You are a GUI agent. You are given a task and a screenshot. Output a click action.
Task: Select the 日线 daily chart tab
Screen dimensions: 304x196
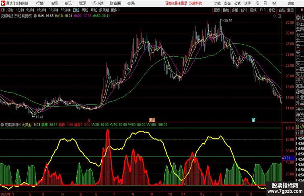pyautogui.click(x=76, y=10)
